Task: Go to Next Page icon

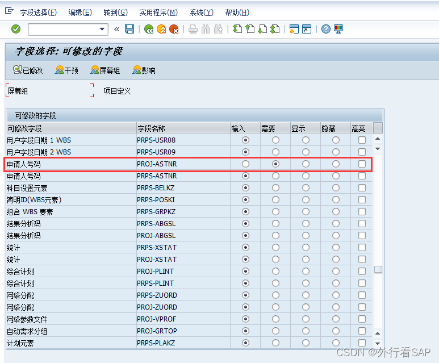Action: click(262, 29)
